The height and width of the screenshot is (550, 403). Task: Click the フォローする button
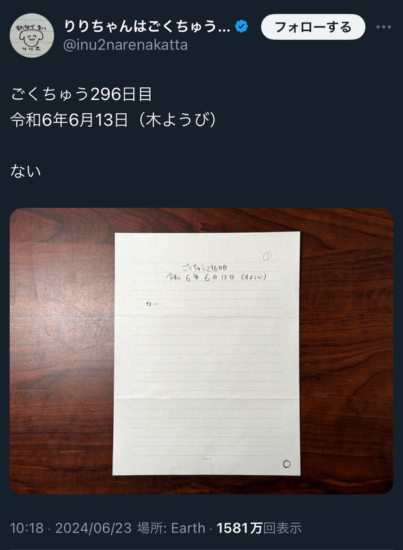pyautogui.click(x=313, y=27)
